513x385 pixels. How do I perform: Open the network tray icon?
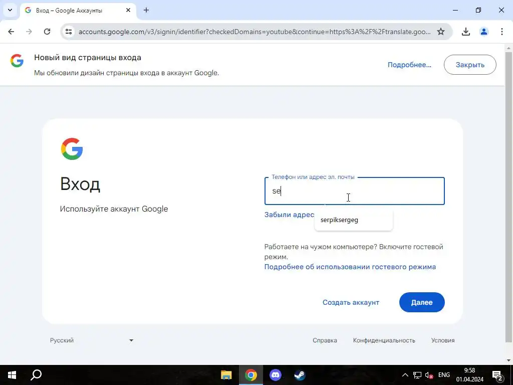pos(417,375)
